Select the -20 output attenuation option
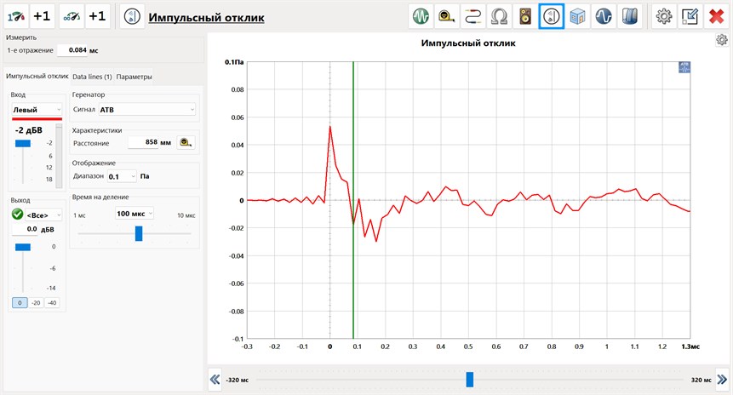 point(36,303)
